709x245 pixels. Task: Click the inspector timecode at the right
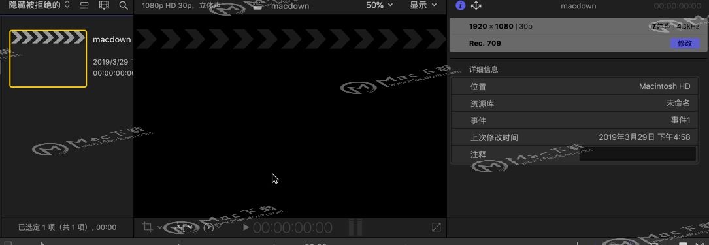[678, 6]
